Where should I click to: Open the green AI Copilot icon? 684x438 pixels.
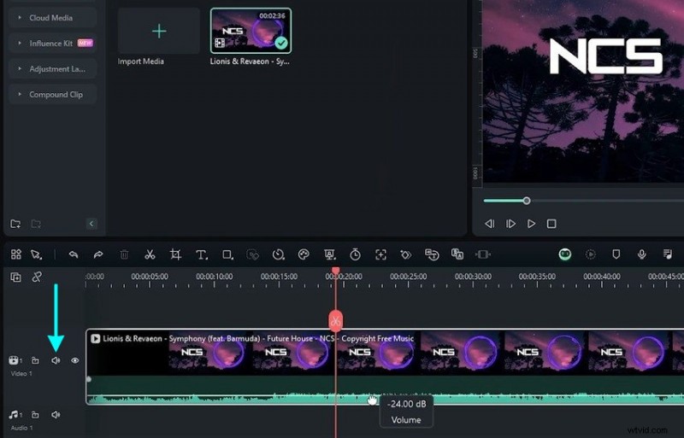coord(565,254)
